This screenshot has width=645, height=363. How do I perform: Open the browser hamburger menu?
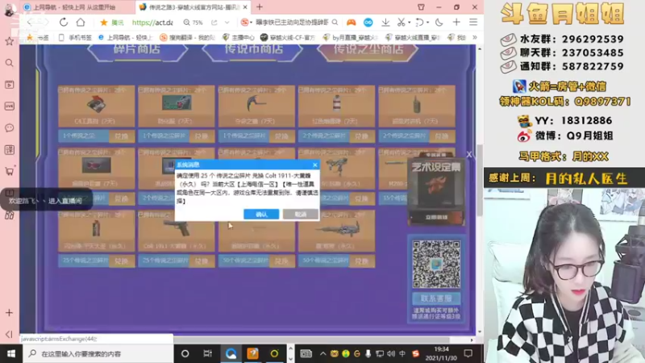point(473,23)
